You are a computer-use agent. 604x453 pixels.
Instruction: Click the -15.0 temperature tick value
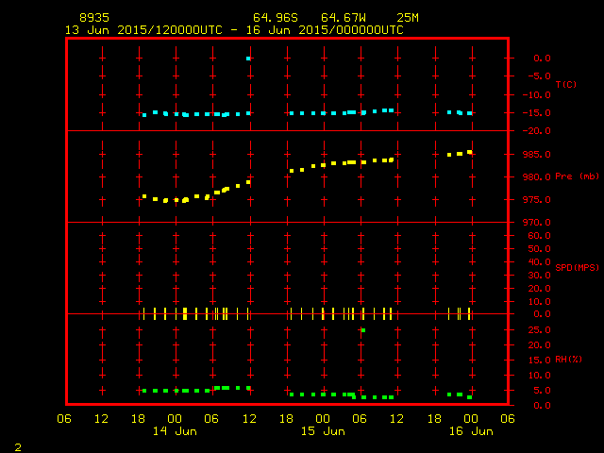[x=537, y=113]
